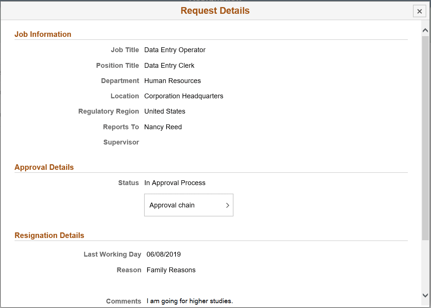Select the Reports To name Nancy Reed
Screen dimensions: 431x308
[163, 127]
